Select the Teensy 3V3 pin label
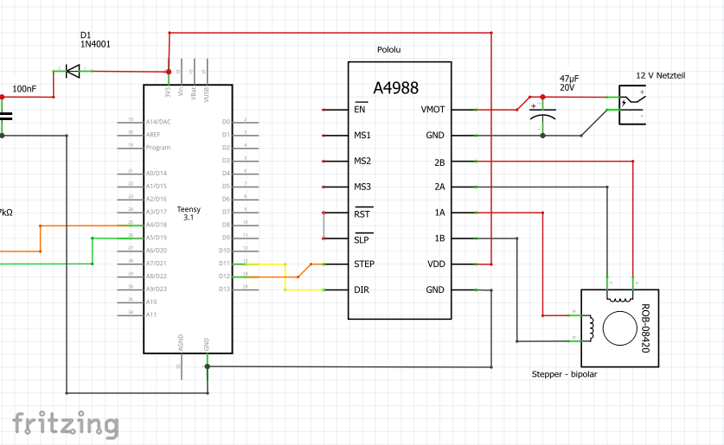Image resolution: width=724 pixels, height=445 pixels. point(168,92)
